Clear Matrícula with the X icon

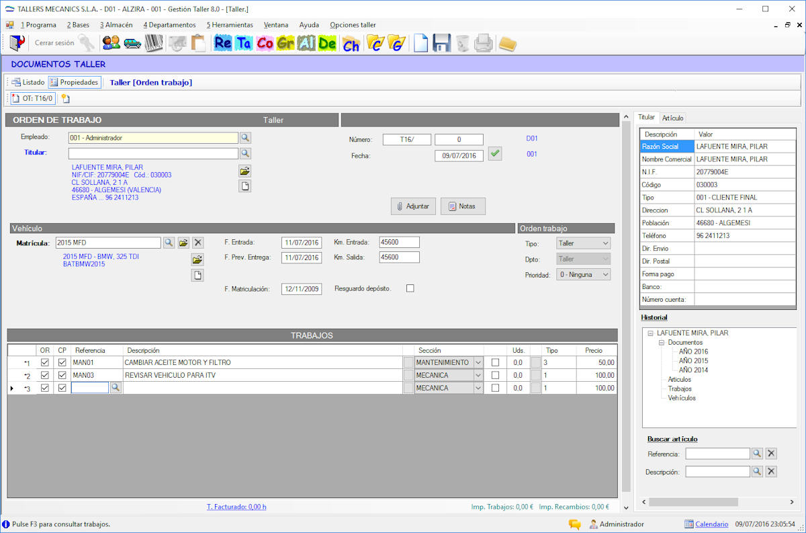pos(198,243)
